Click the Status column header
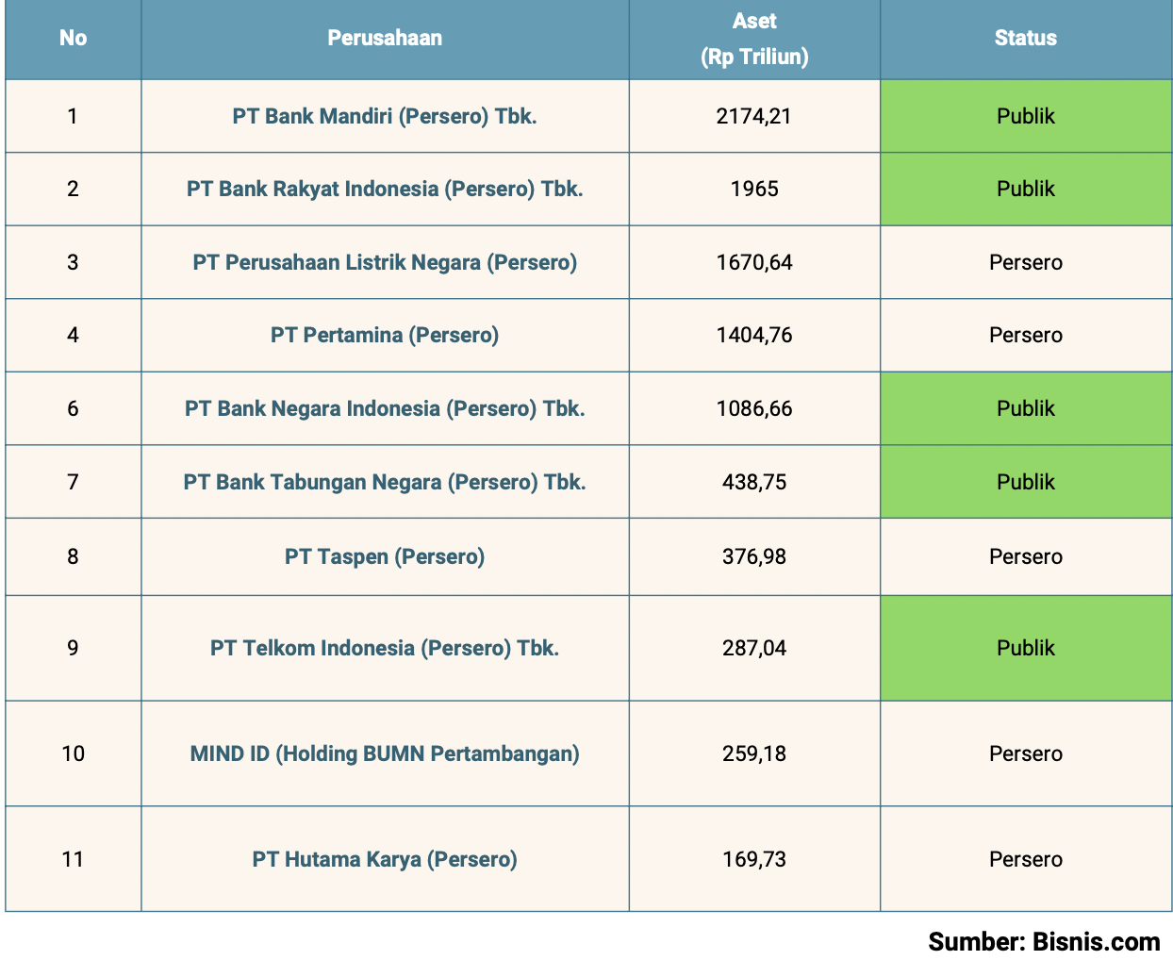 (1025, 38)
